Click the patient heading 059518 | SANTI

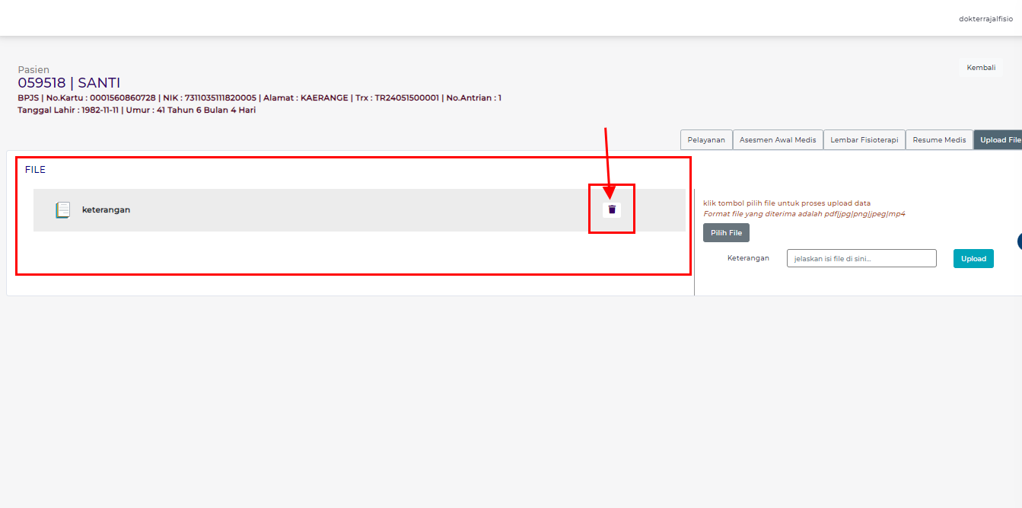tap(69, 83)
